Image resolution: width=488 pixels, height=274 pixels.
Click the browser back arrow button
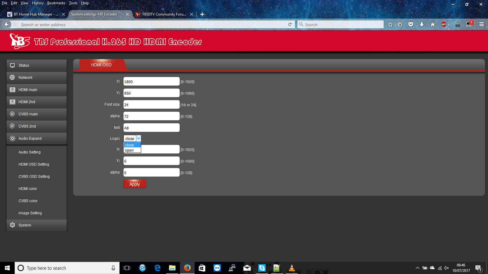coord(7,24)
